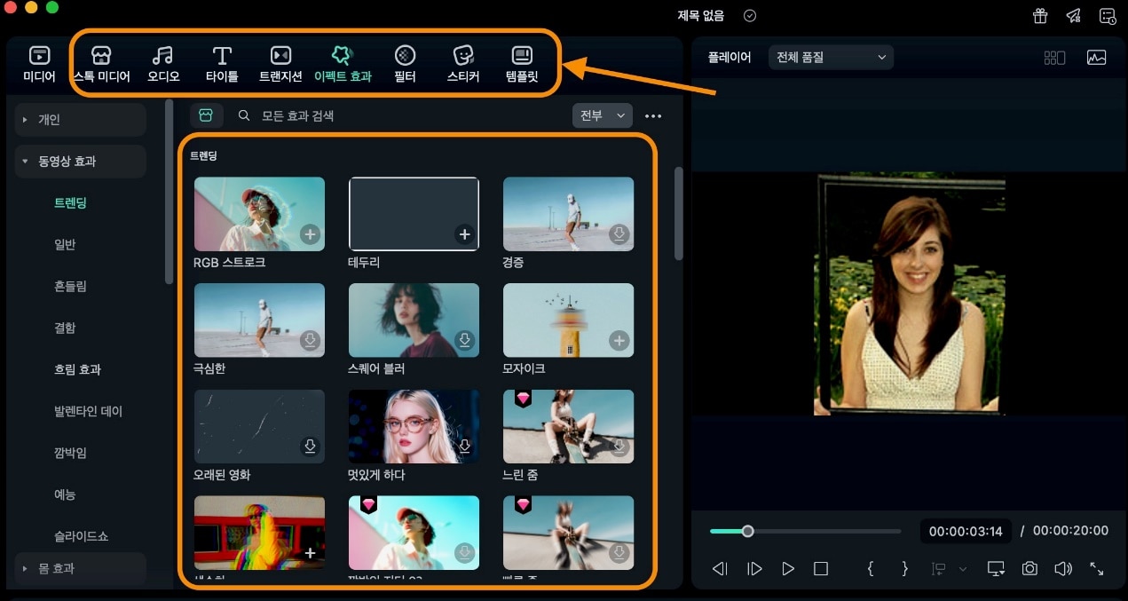Viewport: 1128px width, 601px height.
Task: Switch to the 타이틀 tab
Action: (222, 65)
